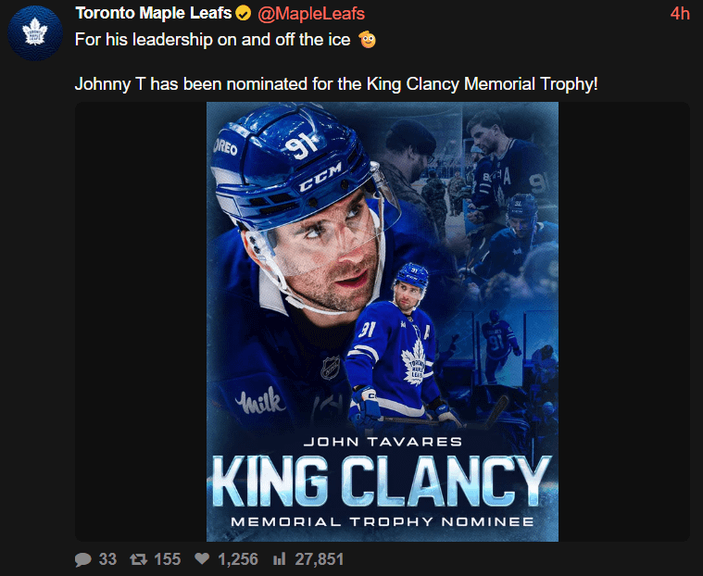Click the retweet arrows icon

click(x=138, y=559)
